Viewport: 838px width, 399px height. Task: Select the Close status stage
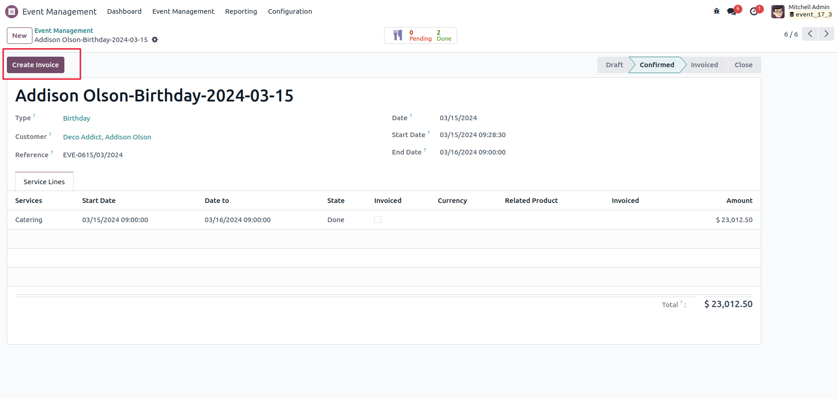click(743, 65)
